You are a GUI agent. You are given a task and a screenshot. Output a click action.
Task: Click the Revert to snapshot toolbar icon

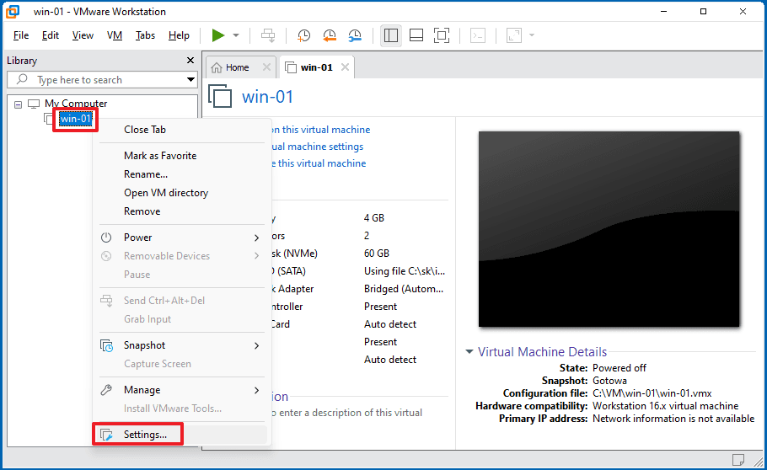coord(330,35)
